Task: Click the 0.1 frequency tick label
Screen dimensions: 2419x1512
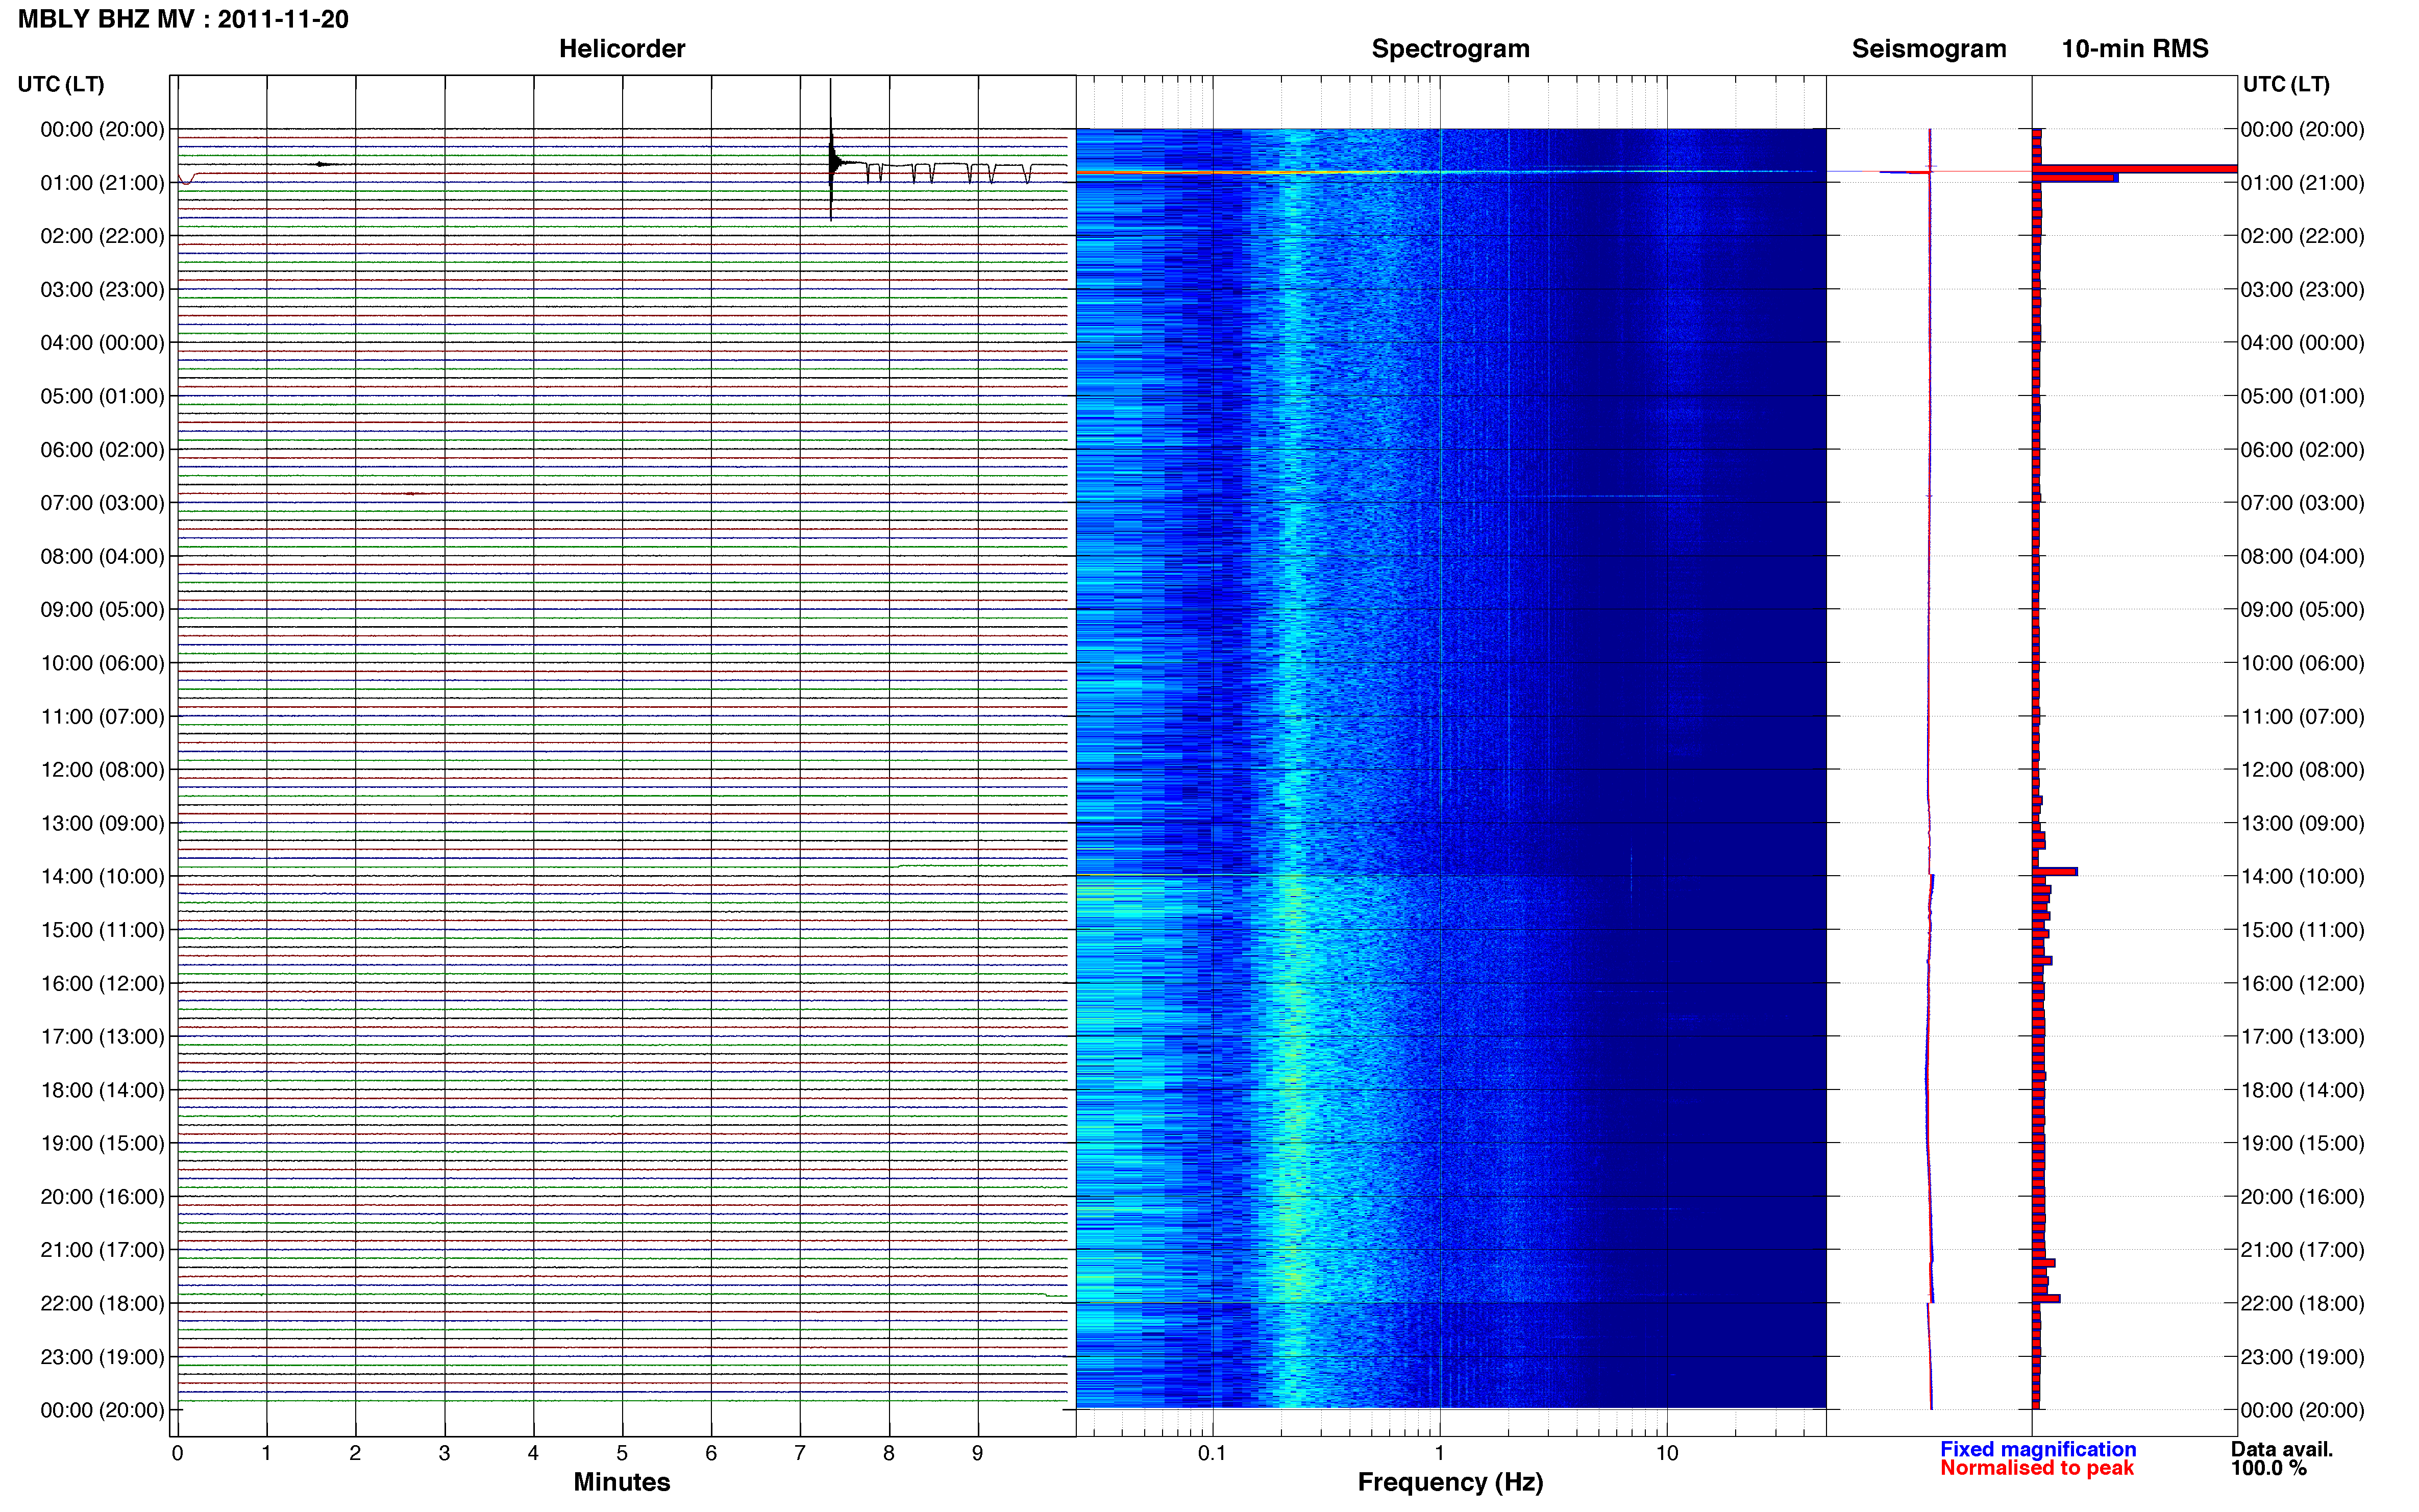Action: point(1212,1453)
